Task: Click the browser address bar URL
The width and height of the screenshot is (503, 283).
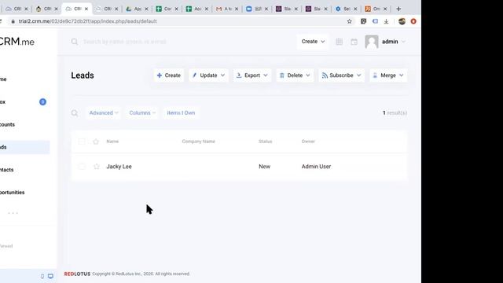Action: click(87, 21)
